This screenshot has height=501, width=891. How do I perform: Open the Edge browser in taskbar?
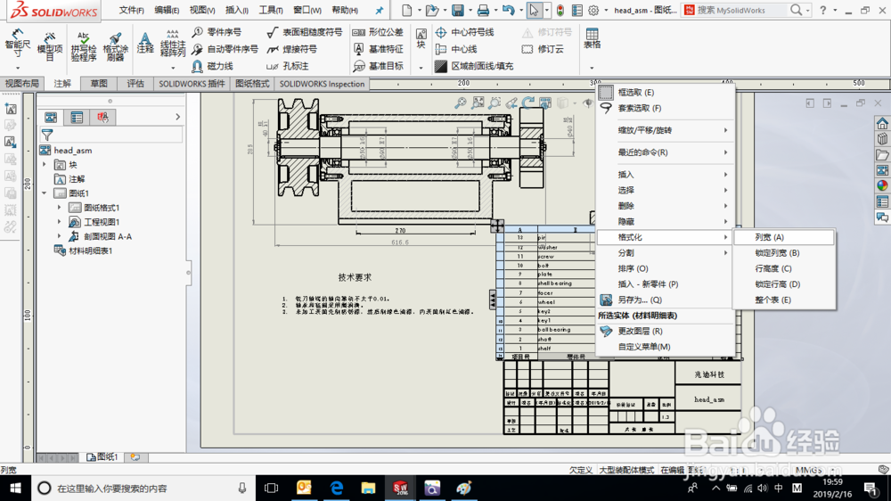(x=337, y=488)
